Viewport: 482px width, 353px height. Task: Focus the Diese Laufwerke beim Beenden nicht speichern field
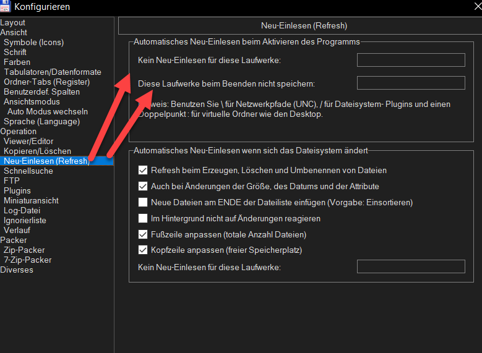(x=411, y=83)
